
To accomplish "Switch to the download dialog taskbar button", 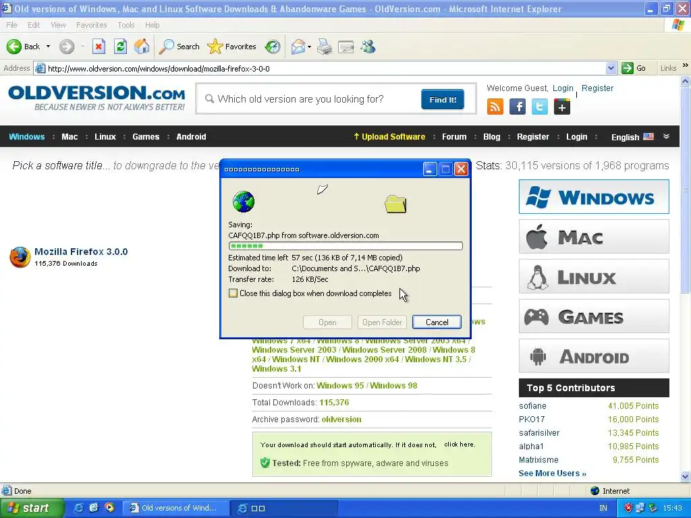I will [x=285, y=508].
